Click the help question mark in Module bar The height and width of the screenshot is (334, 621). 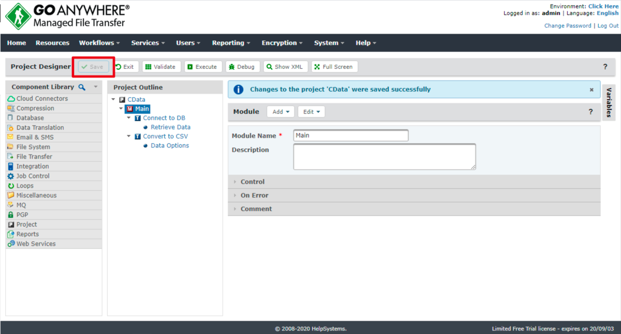coord(591,112)
